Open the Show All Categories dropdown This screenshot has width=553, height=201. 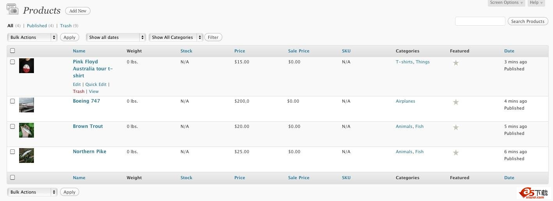pyautogui.click(x=176, y=37)
